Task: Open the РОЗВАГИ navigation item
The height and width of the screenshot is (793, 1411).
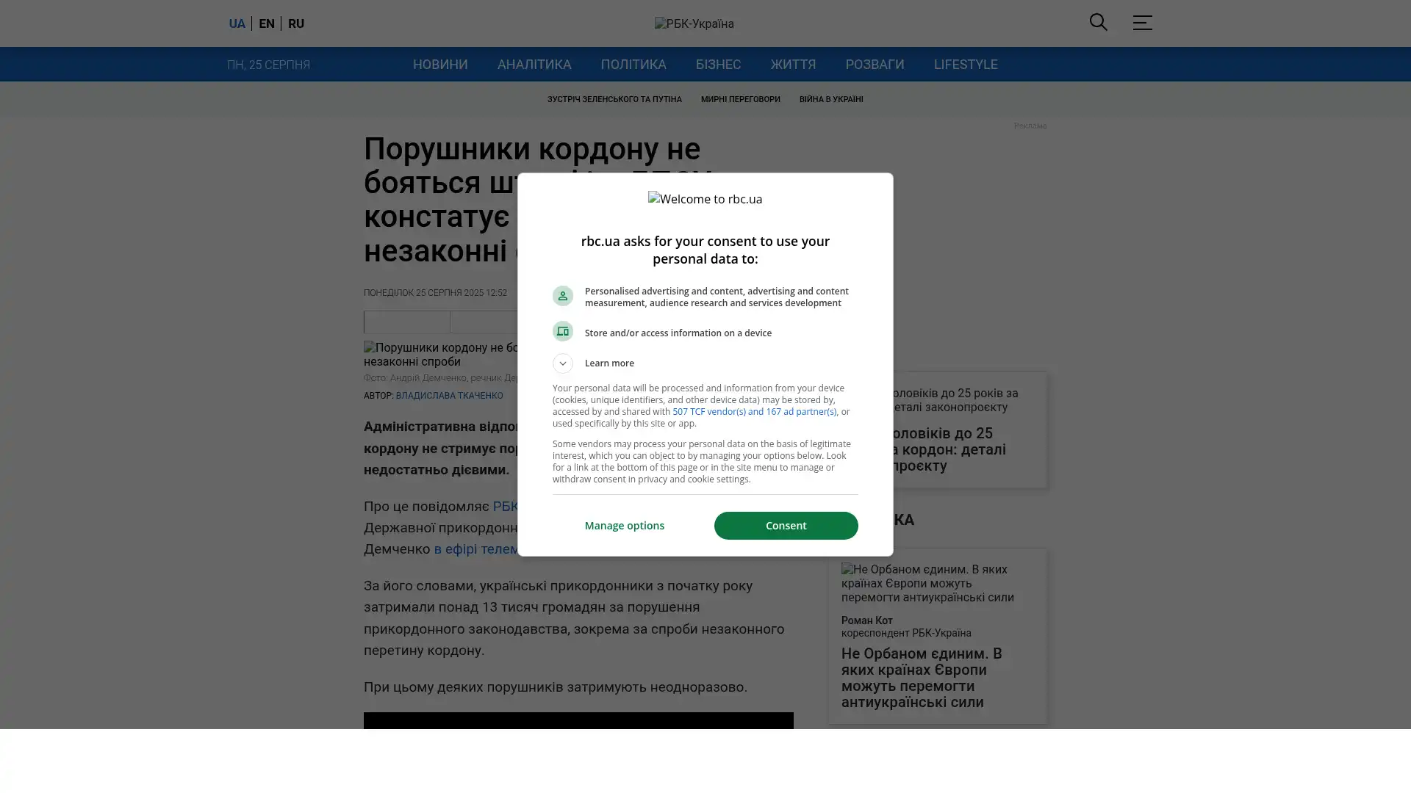Action: tap(875, 65)
